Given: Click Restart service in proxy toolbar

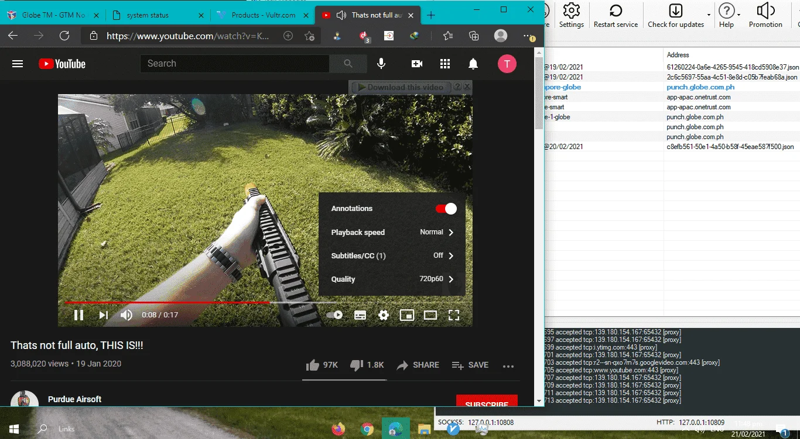Looking at the screenshot, I should coord(616,15).
